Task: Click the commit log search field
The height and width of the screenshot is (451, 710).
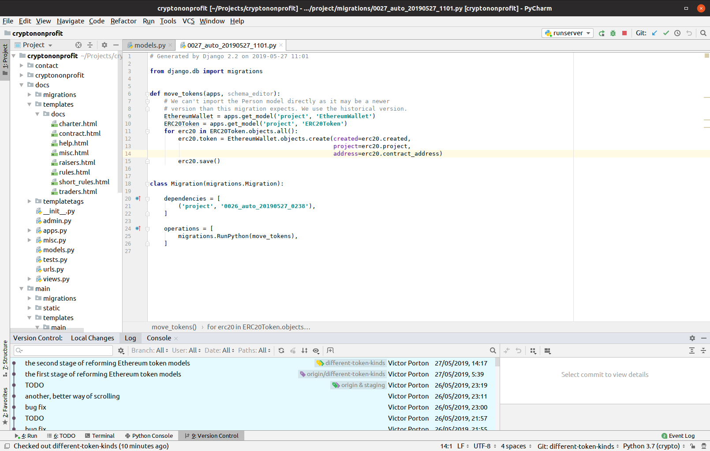Action: click(x=66, y=350)
